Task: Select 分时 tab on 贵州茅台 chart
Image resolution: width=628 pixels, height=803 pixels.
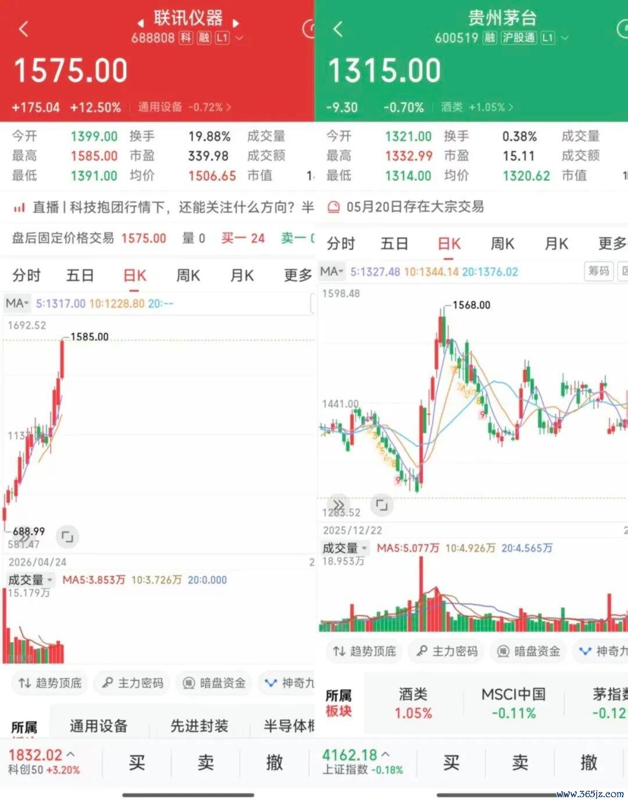Action: click(x=341, y=244)
